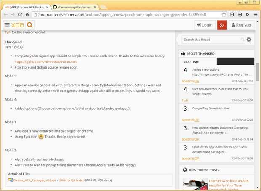
Task: Go to the browser home icon
Action: (x=27, y=15)
